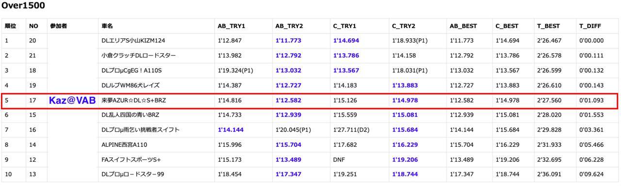The height and width of the screenshot is (186, 621).
Task: Select the 車名 column header
Action: point(107,26)
